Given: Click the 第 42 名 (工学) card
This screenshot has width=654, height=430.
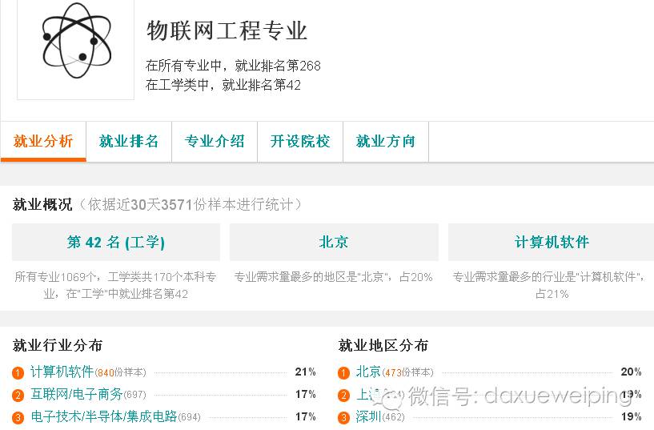Looking at the screenshot, I should [116, 242].
